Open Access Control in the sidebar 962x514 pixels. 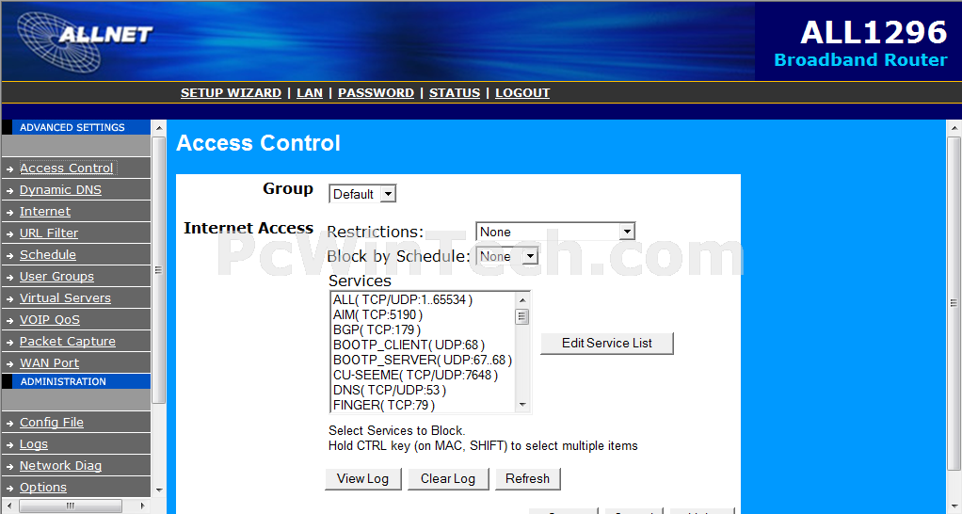pos(66,169)
